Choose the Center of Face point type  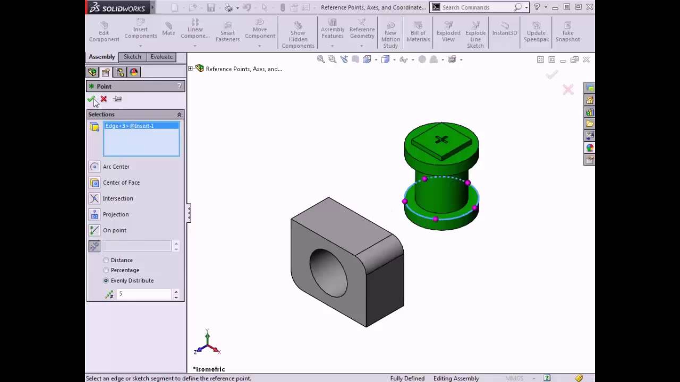pos(94,183)
